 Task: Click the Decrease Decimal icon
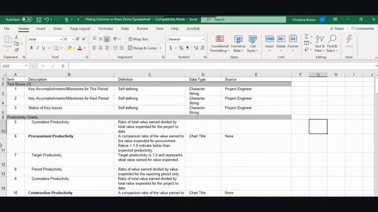[203, 48]
